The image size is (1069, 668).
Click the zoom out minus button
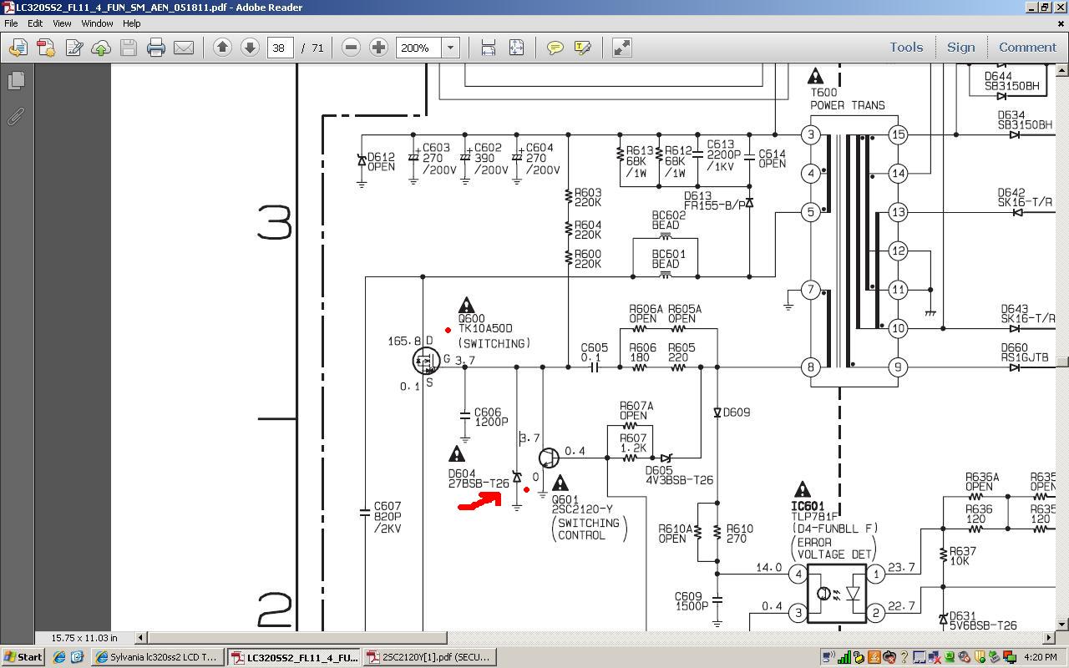click(x=352, y=48)
